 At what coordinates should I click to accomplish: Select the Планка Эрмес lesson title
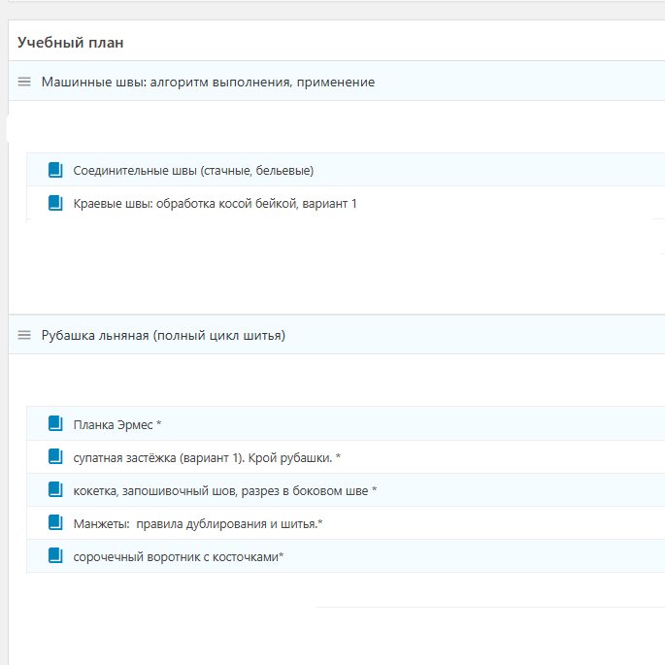coord(116,424)
